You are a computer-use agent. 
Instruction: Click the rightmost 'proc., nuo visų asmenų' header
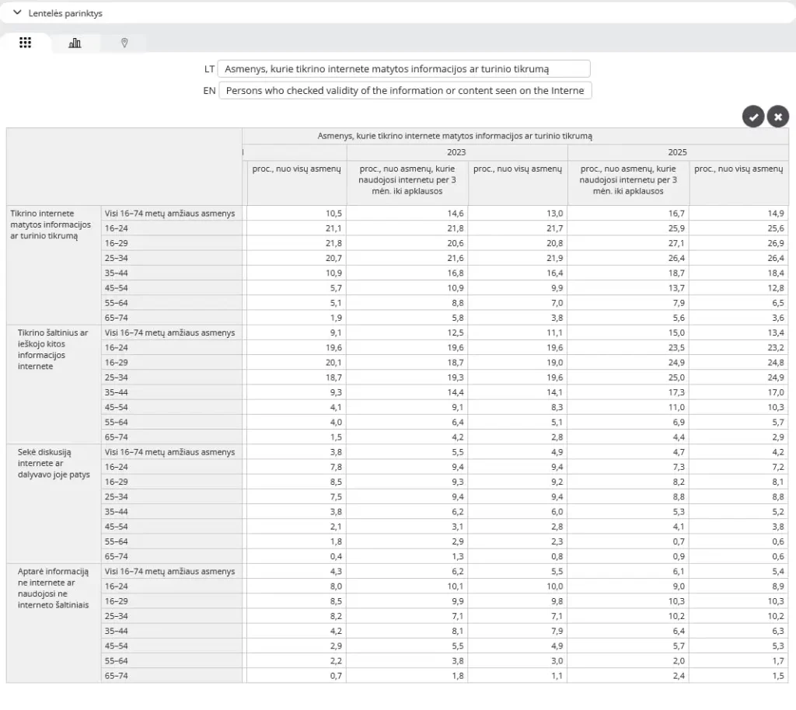click(738, 169)
